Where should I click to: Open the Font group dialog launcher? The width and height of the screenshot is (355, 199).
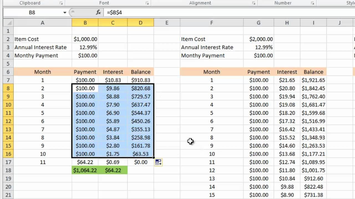point(147,3)
